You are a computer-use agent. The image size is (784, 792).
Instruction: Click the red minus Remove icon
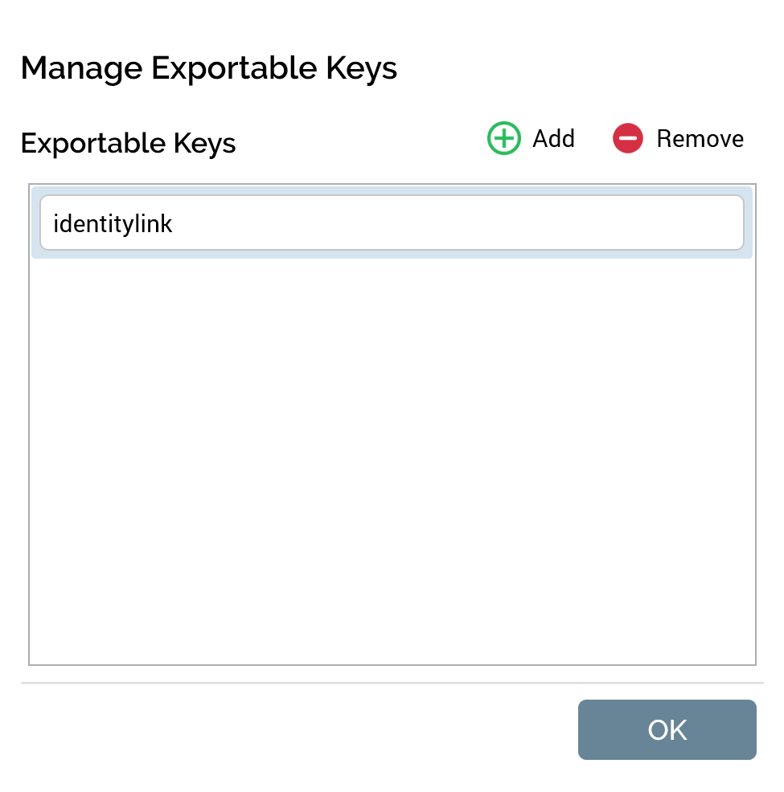pyautogui.click(x=627, y=139)
